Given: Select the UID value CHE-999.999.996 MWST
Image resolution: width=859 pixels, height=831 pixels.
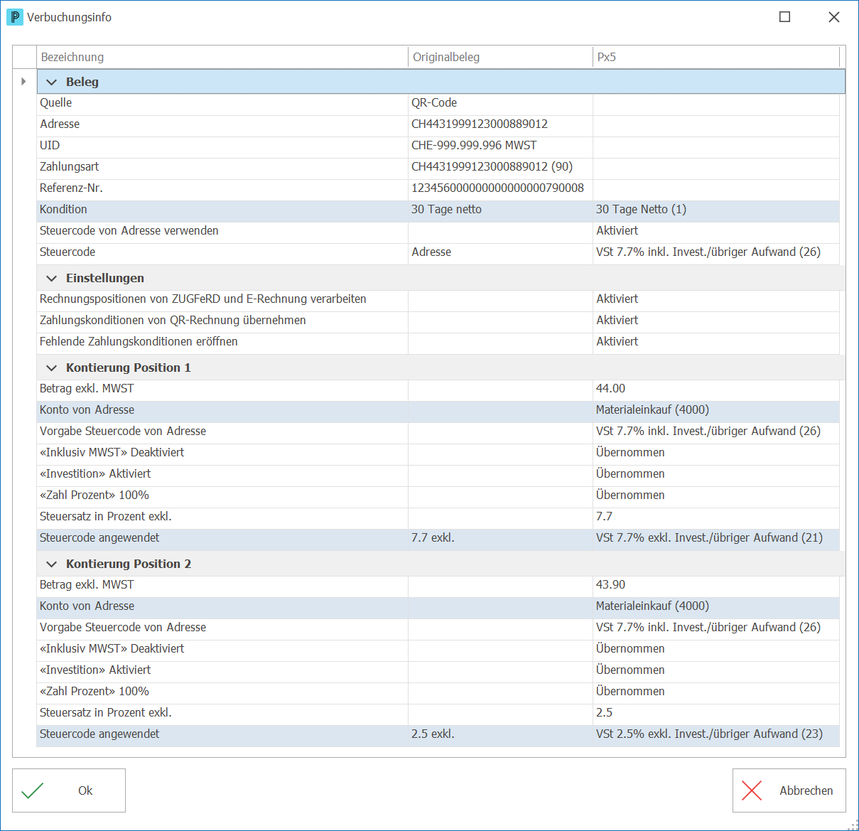Looking at the screenshot, I should 474,146.
